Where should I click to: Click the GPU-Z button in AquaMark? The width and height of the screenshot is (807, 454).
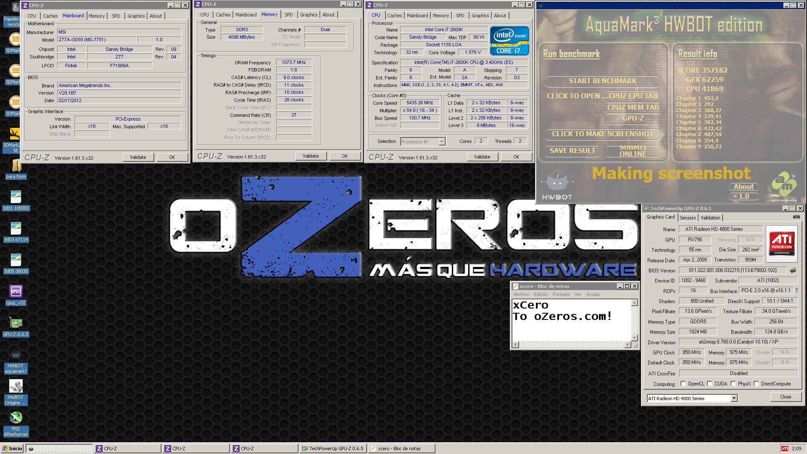point(633,118)
